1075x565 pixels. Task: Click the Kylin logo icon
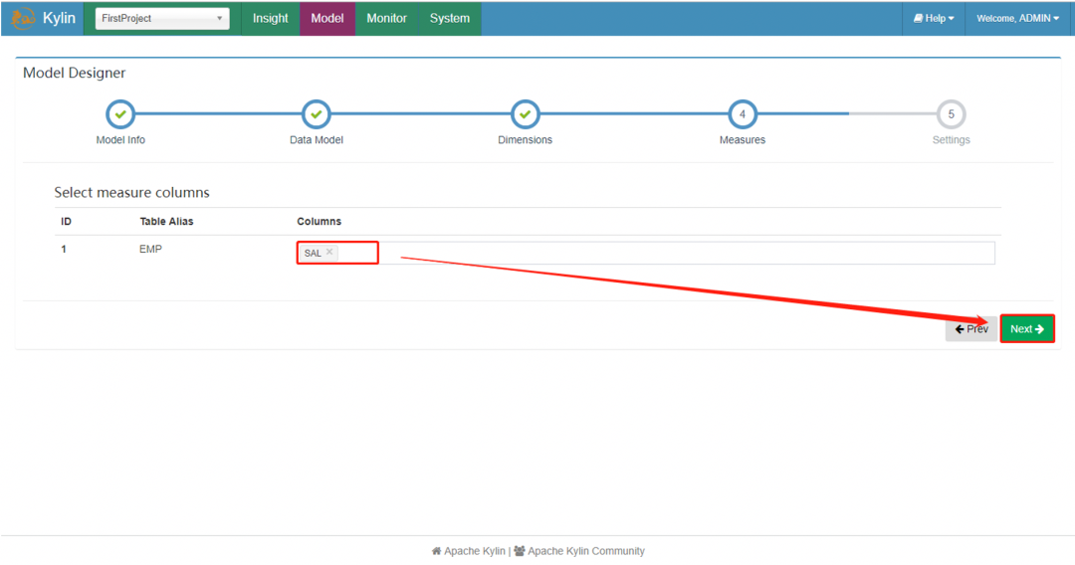[23, 18]
